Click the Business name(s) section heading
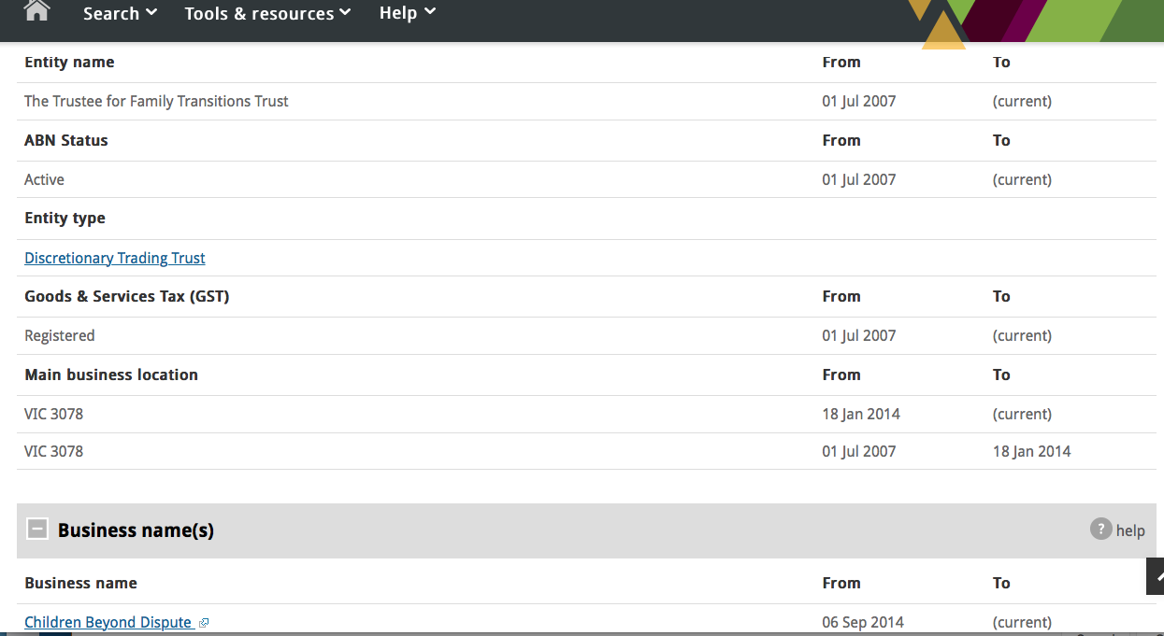Image resolution: width=1164 pixels, height=636 pixels. coord(136,530)
